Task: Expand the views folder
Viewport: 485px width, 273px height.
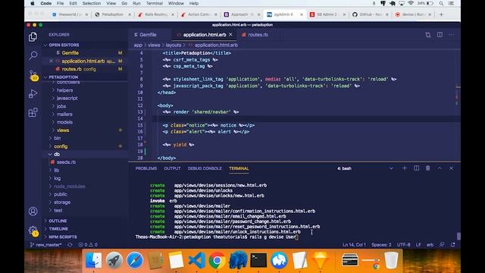Action: click(x=63, y=130)
